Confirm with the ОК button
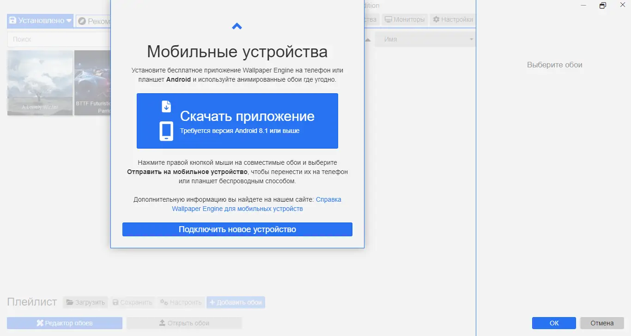Screen dimensions: 631x336 [553, 323]
